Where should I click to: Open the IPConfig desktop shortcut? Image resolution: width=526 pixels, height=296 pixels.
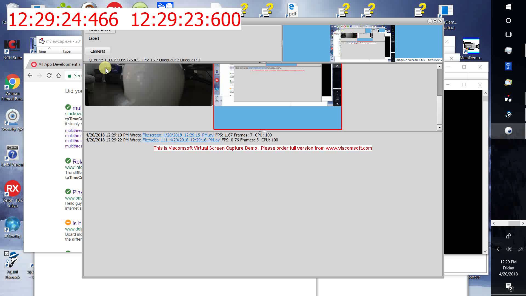point(12,227)
